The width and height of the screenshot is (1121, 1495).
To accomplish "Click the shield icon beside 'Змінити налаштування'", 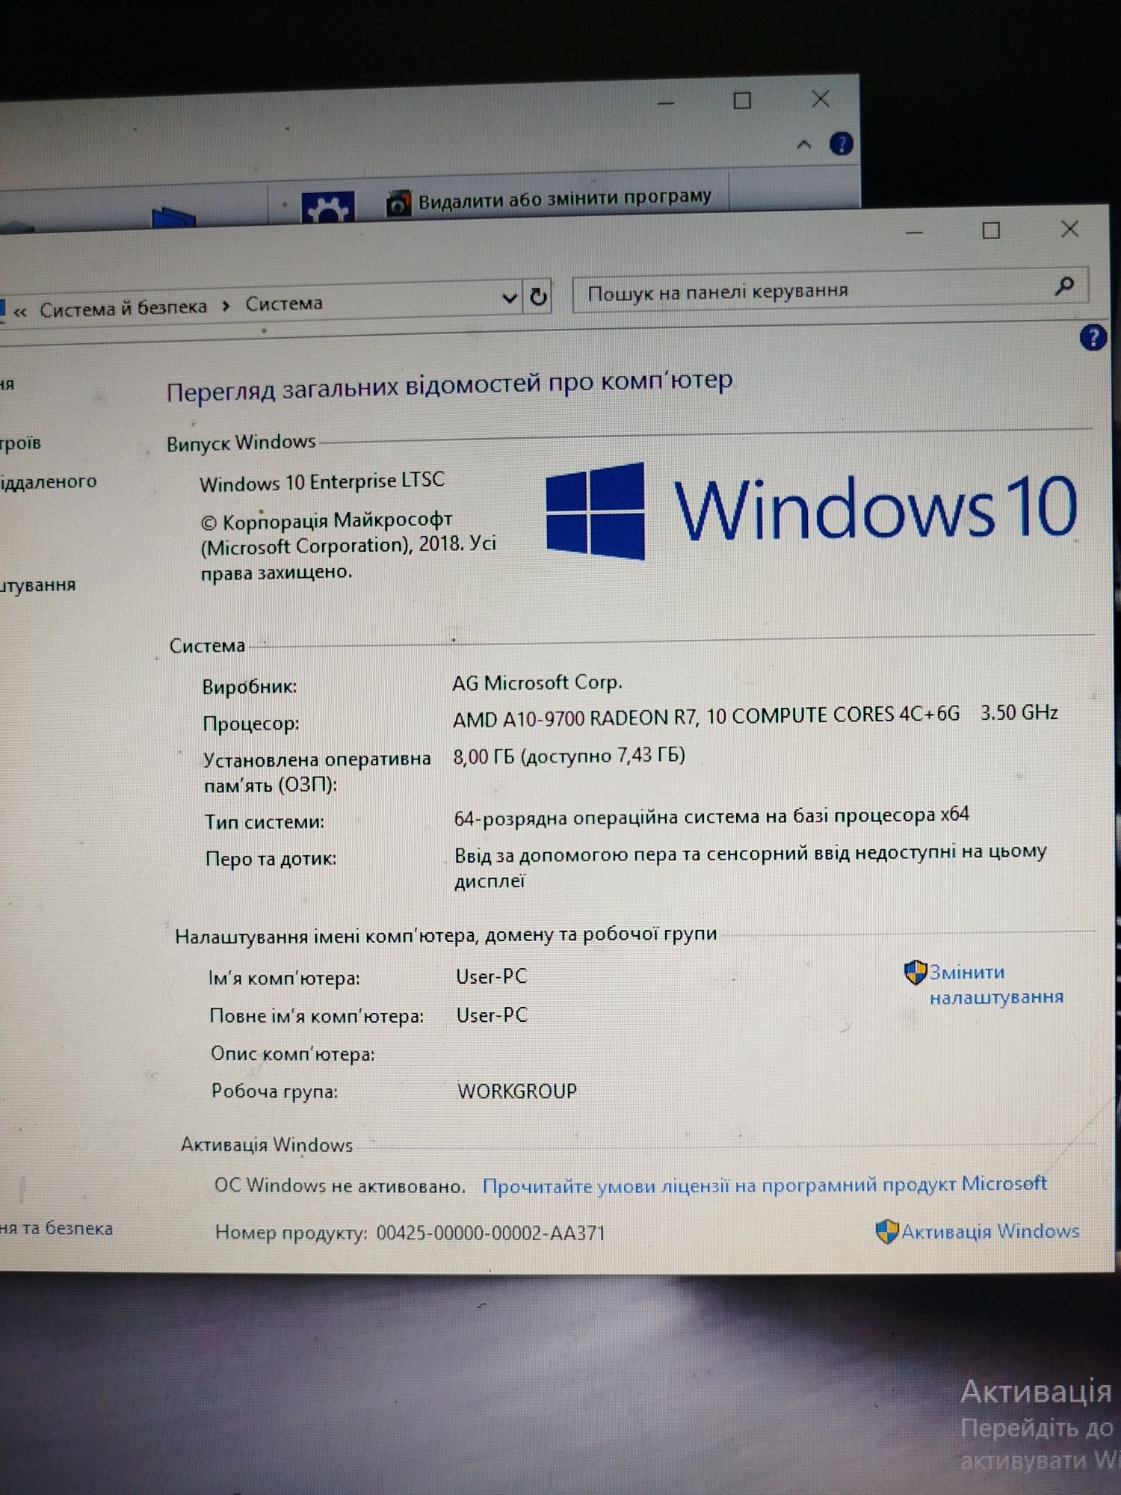I will point(915,972).
